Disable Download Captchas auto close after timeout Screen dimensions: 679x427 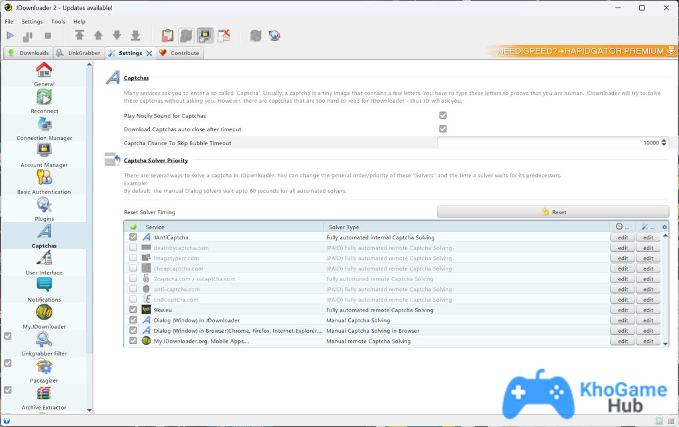[442, 129]
